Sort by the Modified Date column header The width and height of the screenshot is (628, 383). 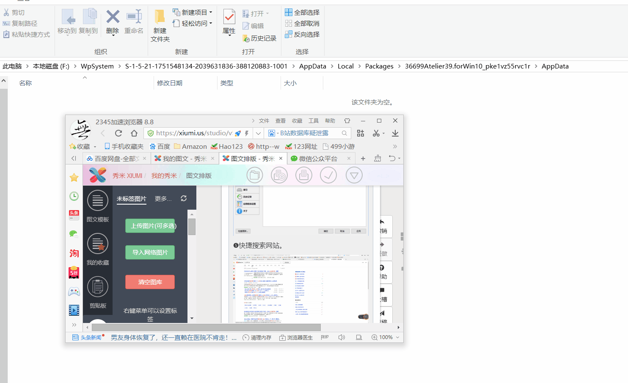tap(170, 83)
